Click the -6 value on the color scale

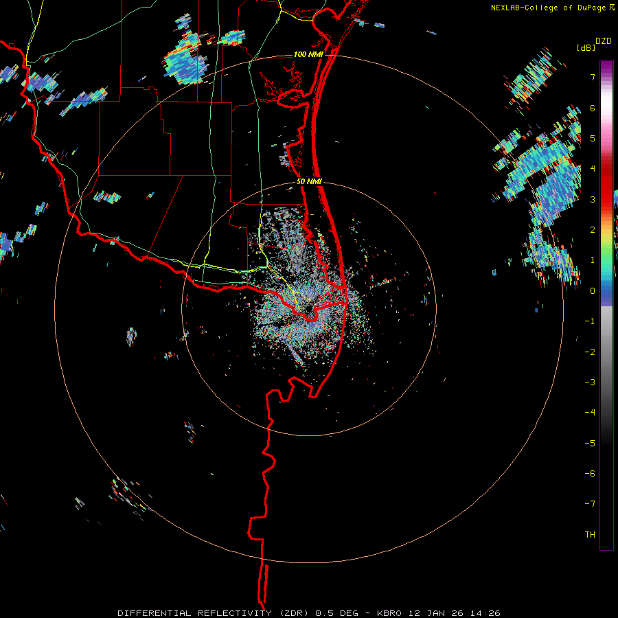coord(590,474)
